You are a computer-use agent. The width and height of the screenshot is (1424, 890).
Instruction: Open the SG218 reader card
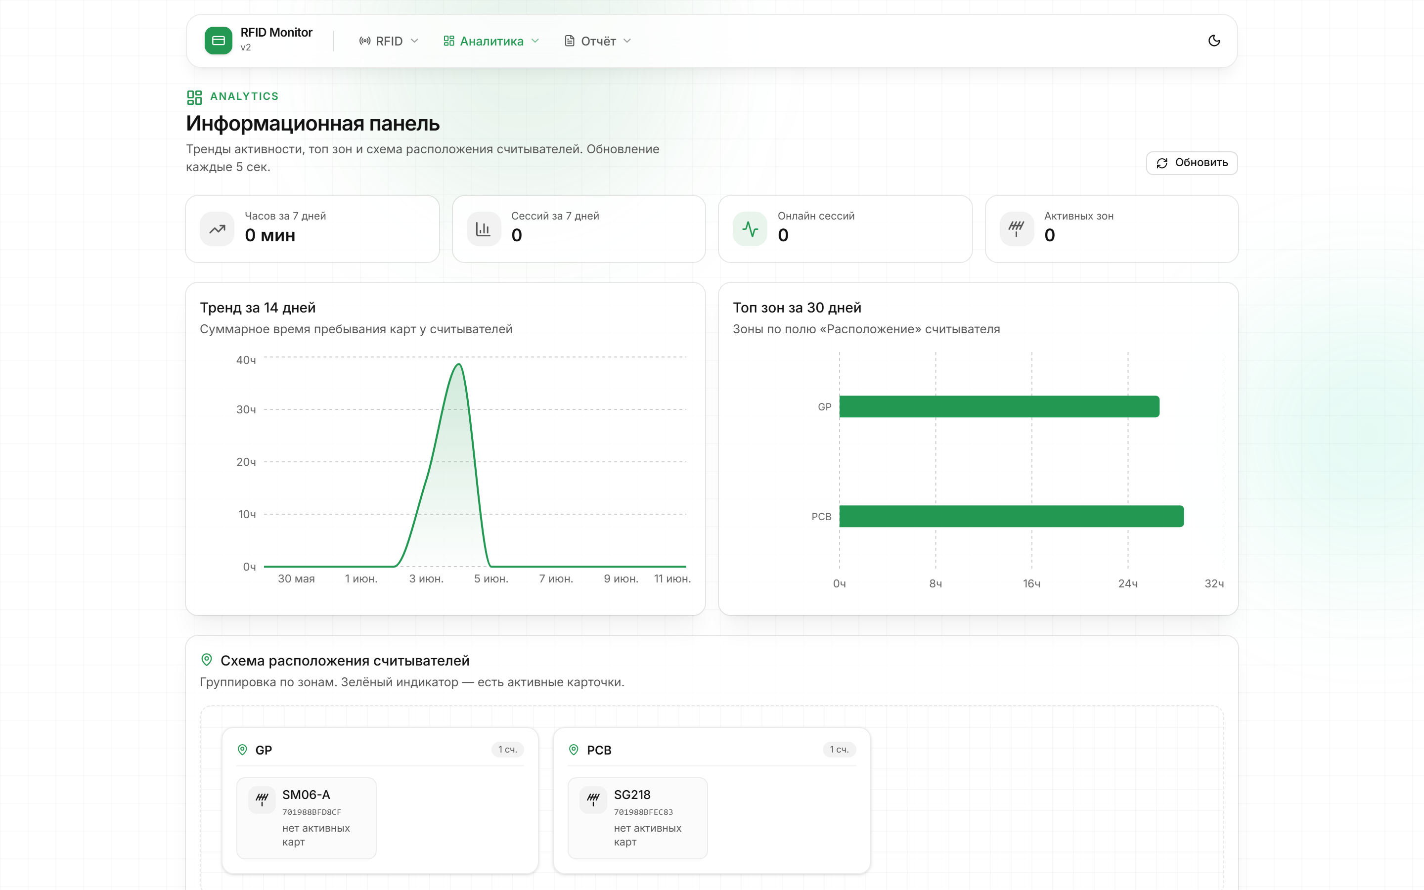(638, 818)
